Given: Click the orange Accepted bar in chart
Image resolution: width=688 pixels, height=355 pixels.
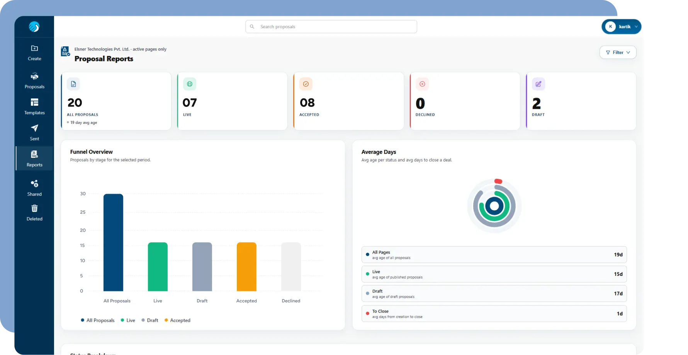Looking at the screenshot, I should [246, 267].
